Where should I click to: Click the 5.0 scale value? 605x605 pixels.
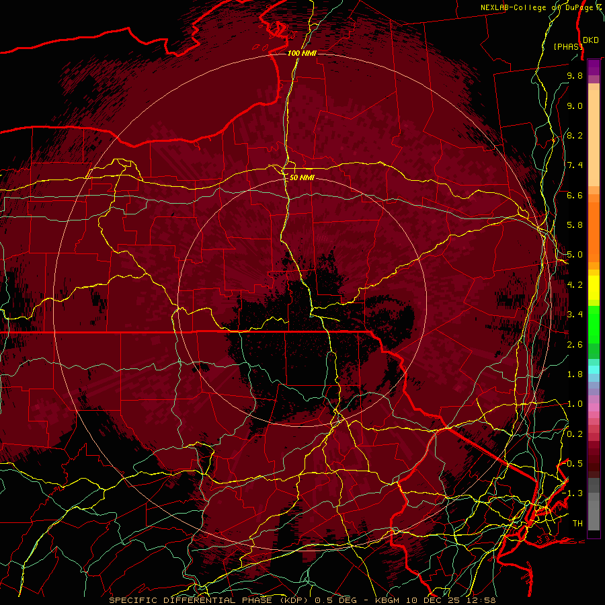[575, 255]
